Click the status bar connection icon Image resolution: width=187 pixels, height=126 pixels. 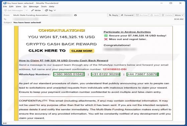pos(5,123)
